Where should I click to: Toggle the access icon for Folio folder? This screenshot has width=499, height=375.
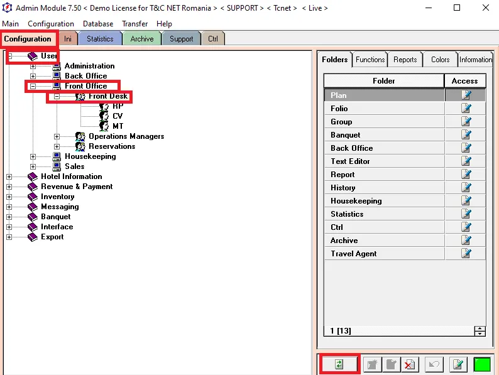coord(466,108)
